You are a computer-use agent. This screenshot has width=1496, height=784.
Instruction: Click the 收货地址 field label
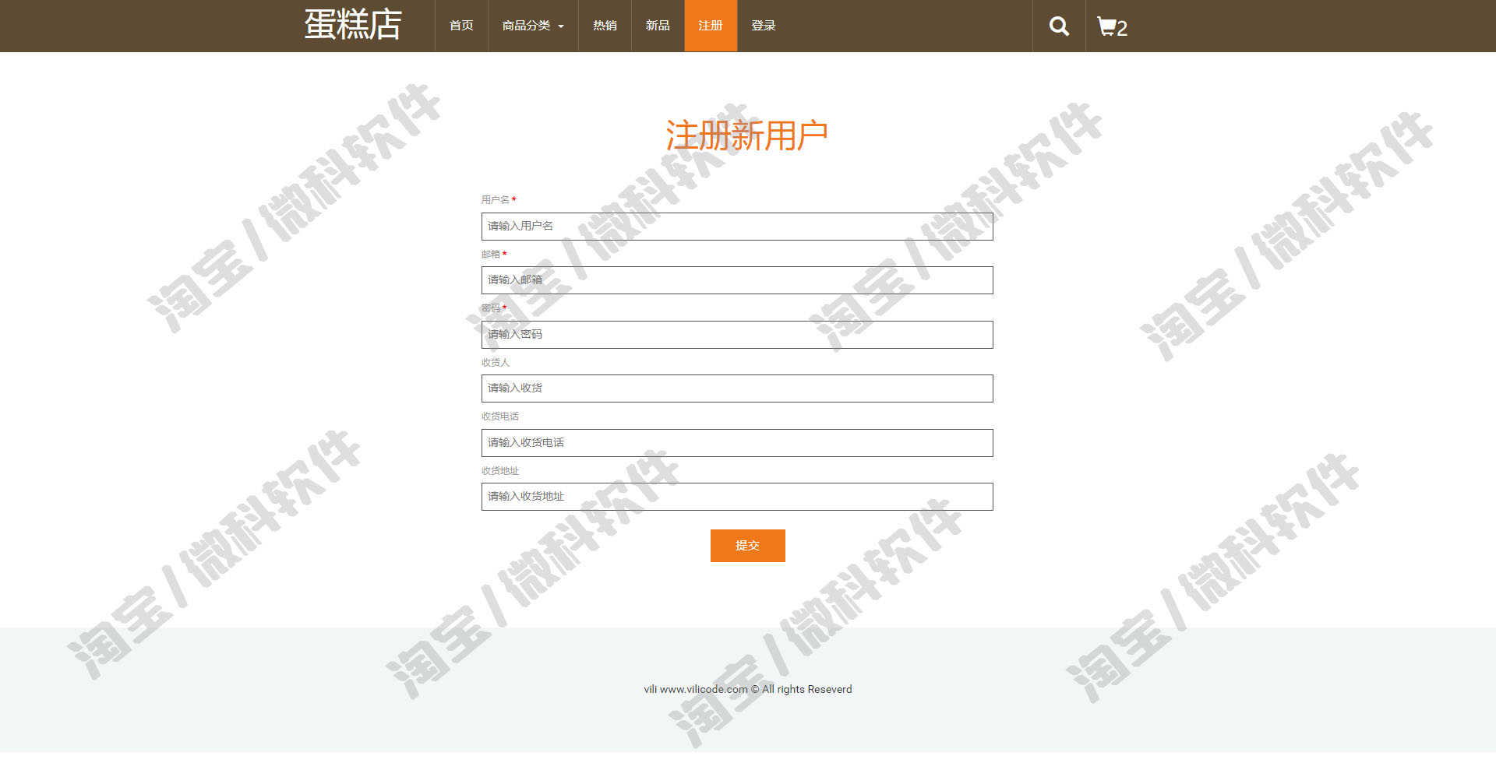pos(500,471)
